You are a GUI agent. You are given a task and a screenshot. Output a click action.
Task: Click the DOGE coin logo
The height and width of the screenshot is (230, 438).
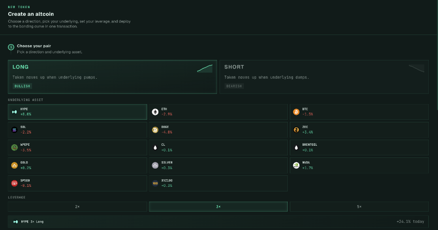pyautogui.click(x=155, y=130)
